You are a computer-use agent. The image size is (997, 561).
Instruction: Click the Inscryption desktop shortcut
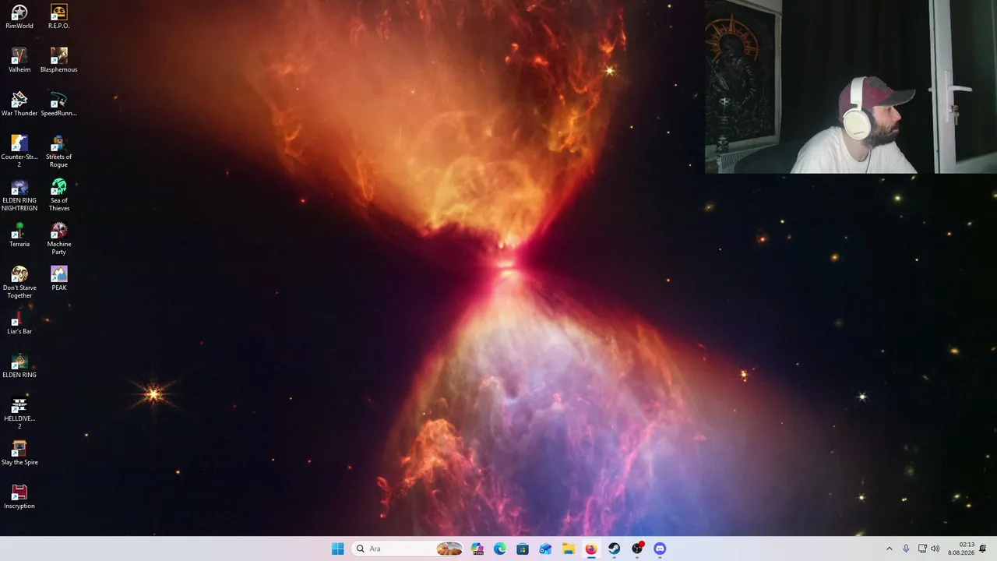19,496
